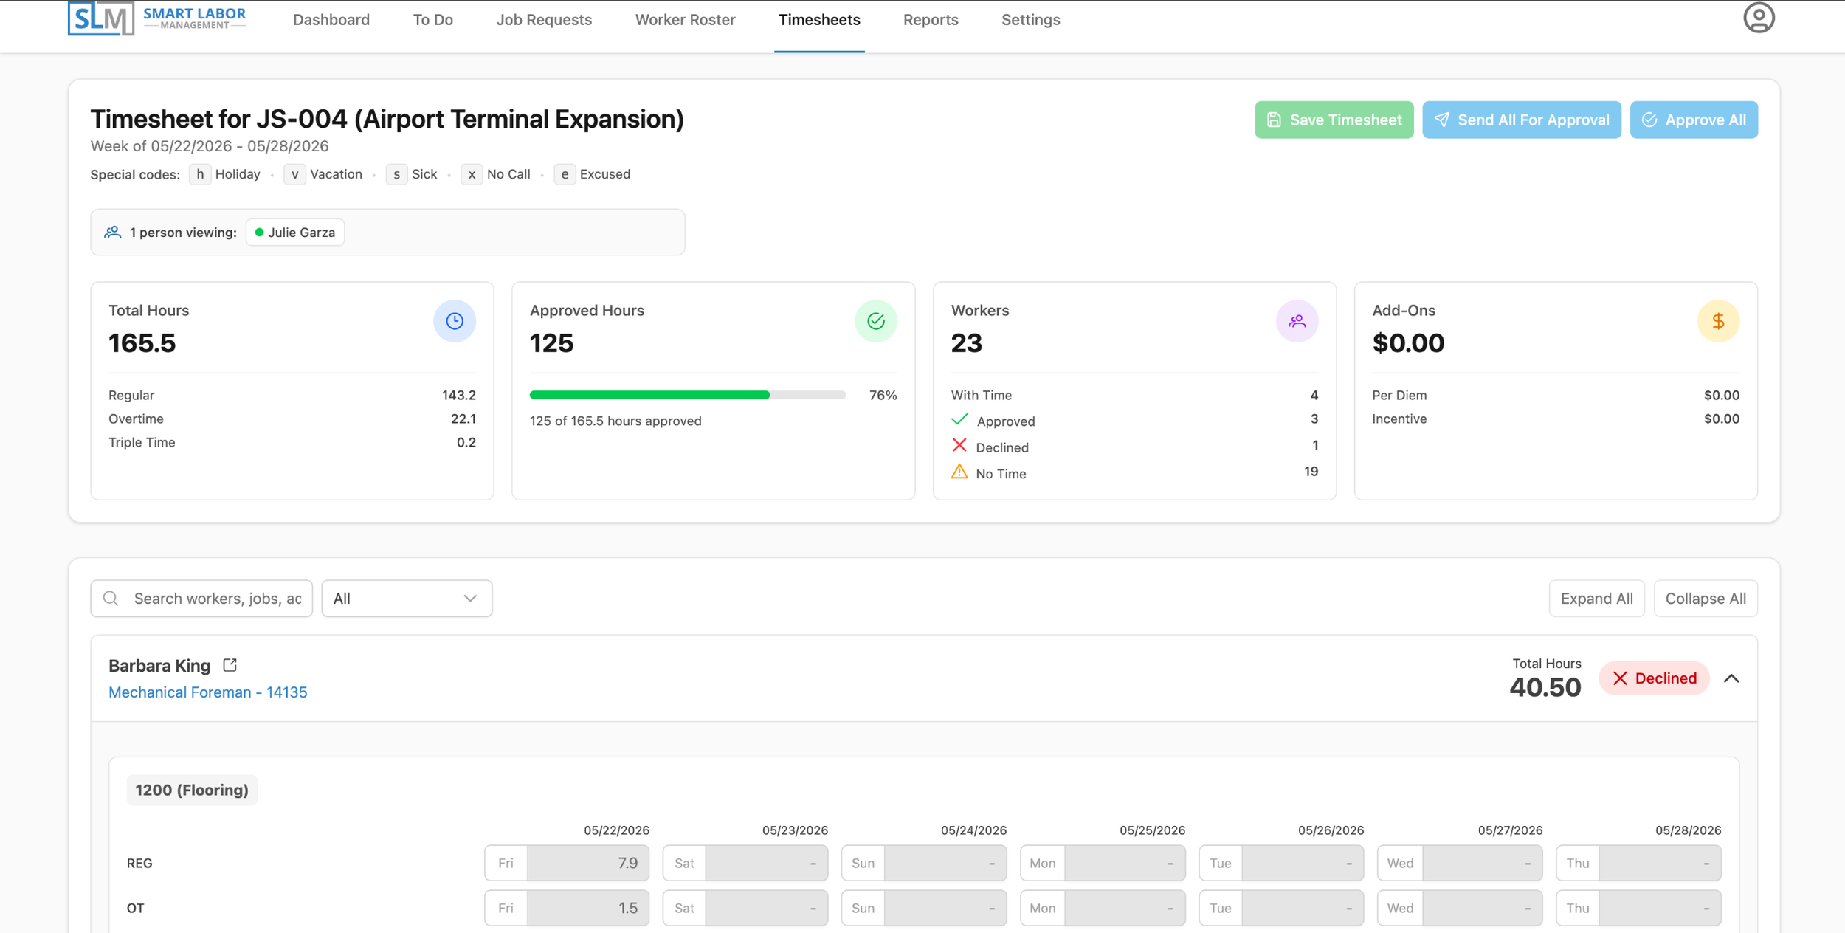Open the All status filter dropdown
The image size is (1845, 933).
pyautogui.click(x=407, y=599)
